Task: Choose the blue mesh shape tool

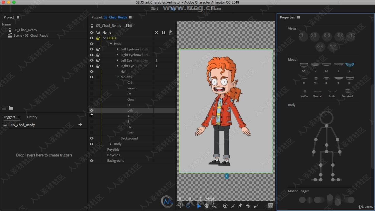Action: pos(188,206)
